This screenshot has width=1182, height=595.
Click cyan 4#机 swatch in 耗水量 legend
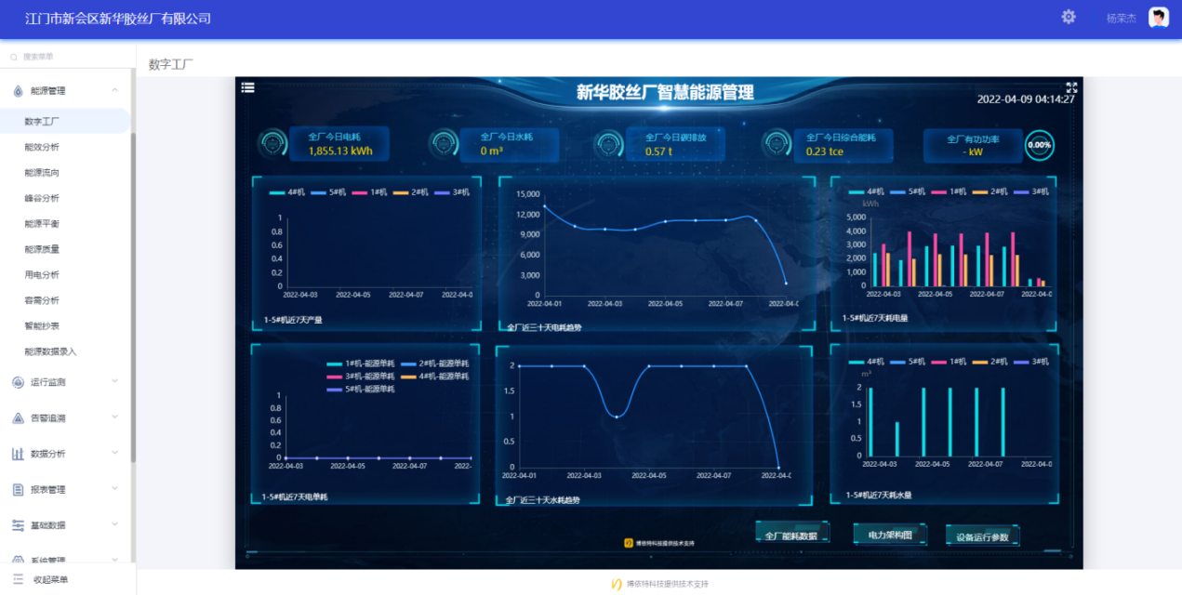tap(854, 362)
